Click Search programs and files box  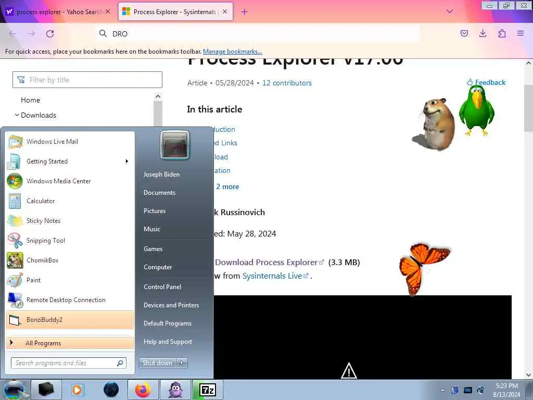69,363
